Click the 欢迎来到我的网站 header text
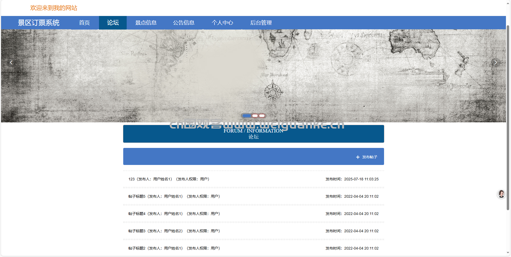 tap(54, 8)
